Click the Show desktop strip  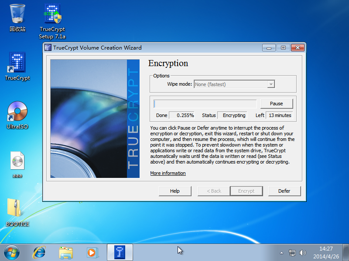pos(346,253)
